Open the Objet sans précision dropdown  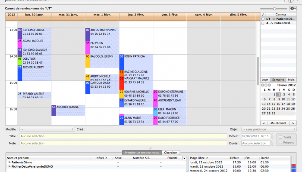[269, 129]
